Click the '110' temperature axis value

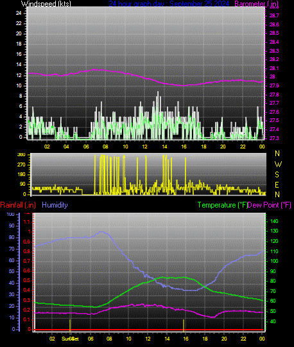coord(274,252)
